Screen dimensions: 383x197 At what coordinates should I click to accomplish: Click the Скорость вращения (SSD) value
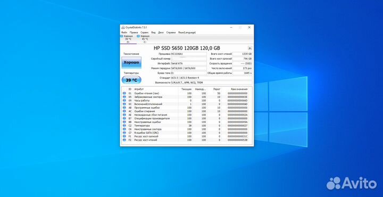[243, 63]
